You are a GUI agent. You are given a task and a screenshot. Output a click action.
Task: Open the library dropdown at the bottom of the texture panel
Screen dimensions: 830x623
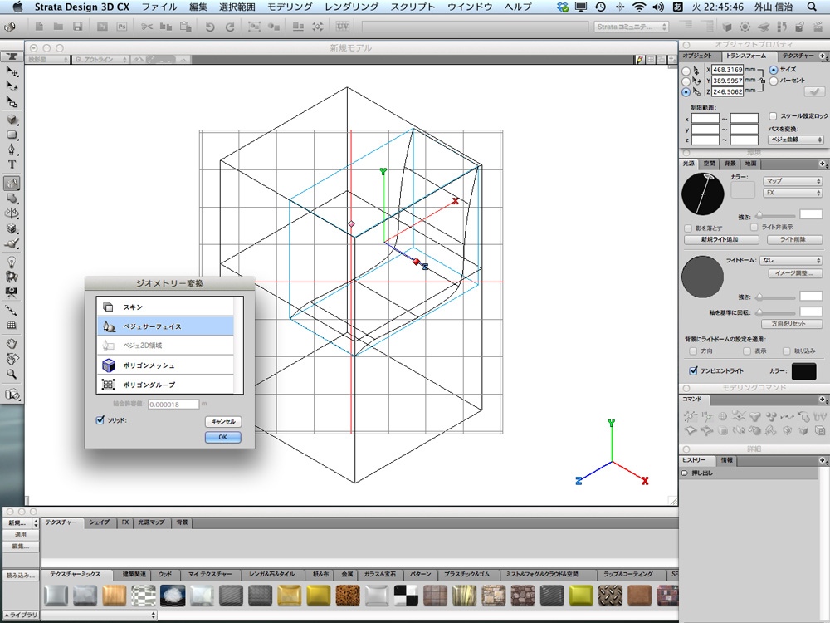click(x=100, y=615)
